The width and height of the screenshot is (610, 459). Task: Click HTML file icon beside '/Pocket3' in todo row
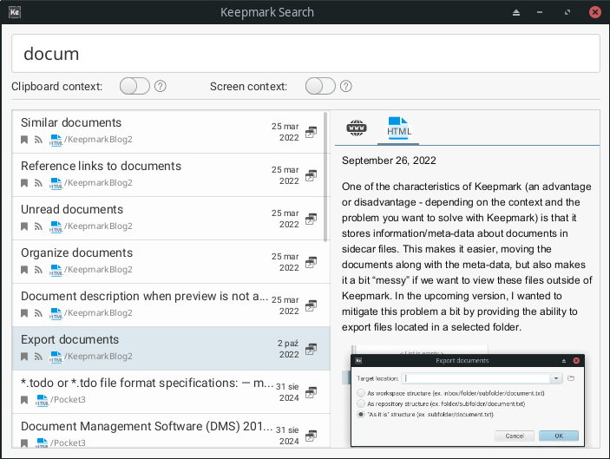tap(42, 400)
